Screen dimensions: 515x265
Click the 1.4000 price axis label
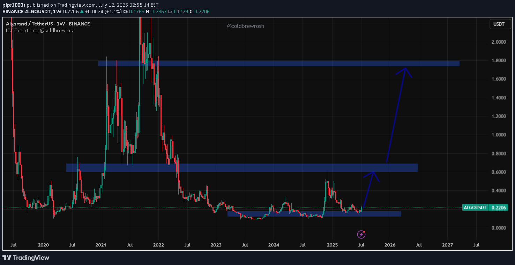(499, 98)
